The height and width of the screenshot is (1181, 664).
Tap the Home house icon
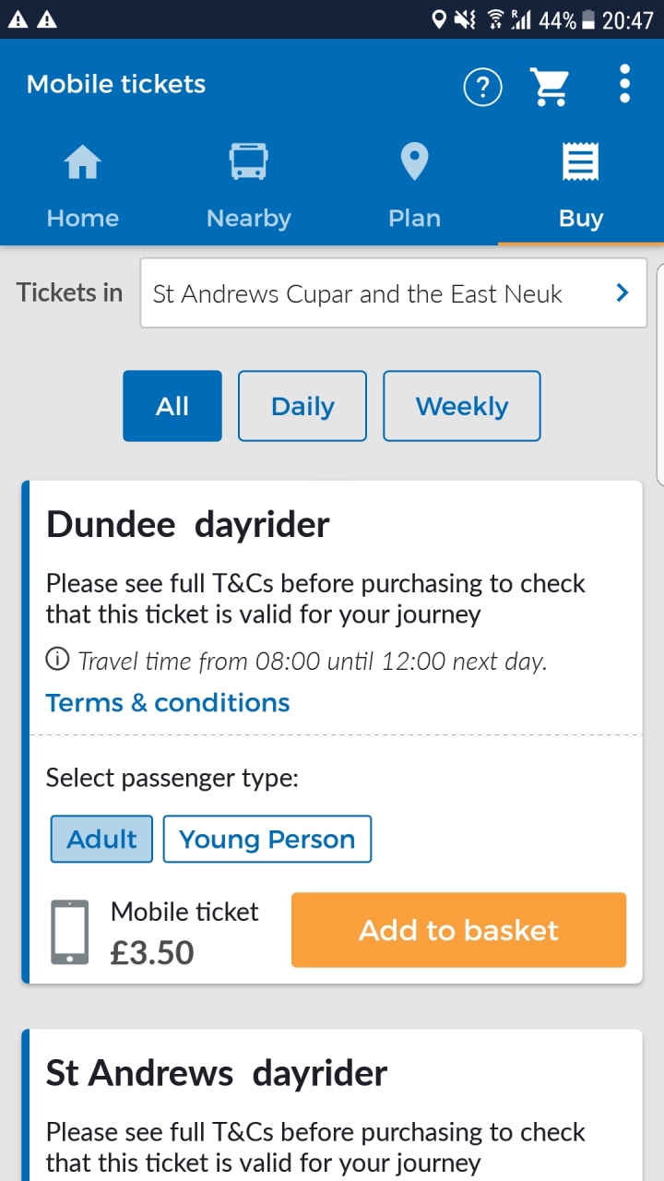point(82,164)
